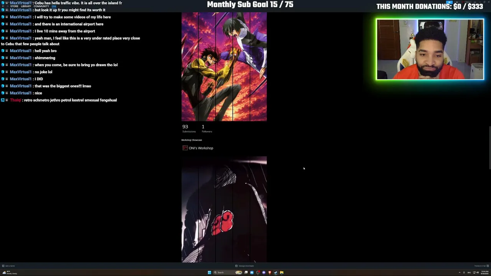View the 93 Submissions count
This screenshot has height=276, width=491.
tap(188, 128)
